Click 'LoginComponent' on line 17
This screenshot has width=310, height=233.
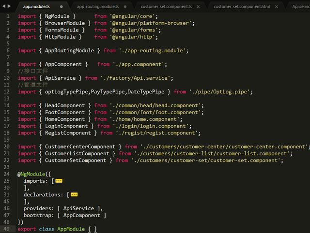(x=66, y=126)
